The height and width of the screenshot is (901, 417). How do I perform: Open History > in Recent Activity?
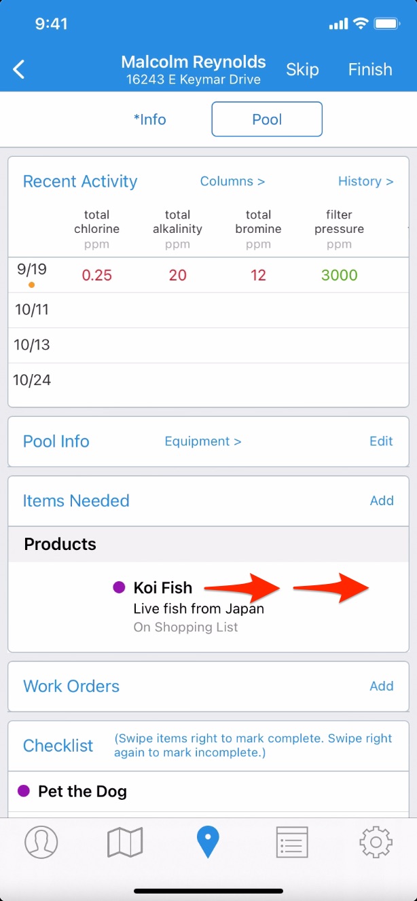tap(366, 181)
